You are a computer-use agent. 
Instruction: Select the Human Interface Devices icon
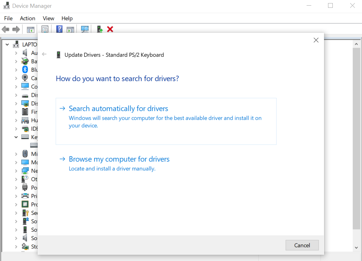25,120
